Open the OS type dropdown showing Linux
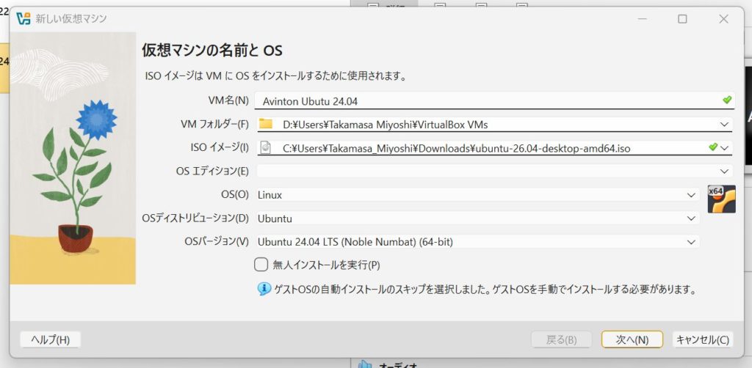752x368 pixels. [x=477, y=195]
